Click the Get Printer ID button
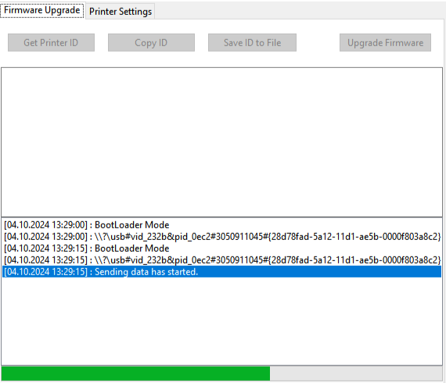Viewport: 446px width, 383px height. tap(51, 43)
